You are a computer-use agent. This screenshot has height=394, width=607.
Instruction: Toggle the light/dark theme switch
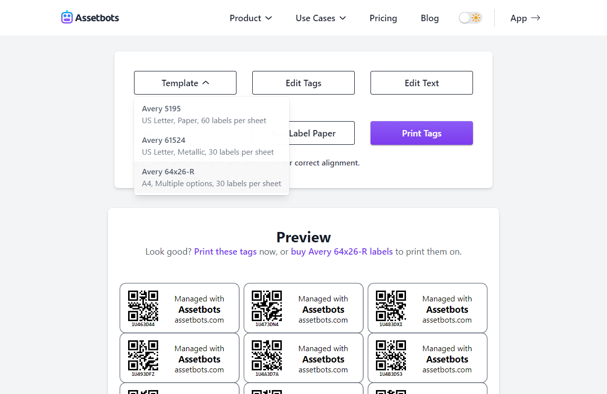[x=470, y=18]
